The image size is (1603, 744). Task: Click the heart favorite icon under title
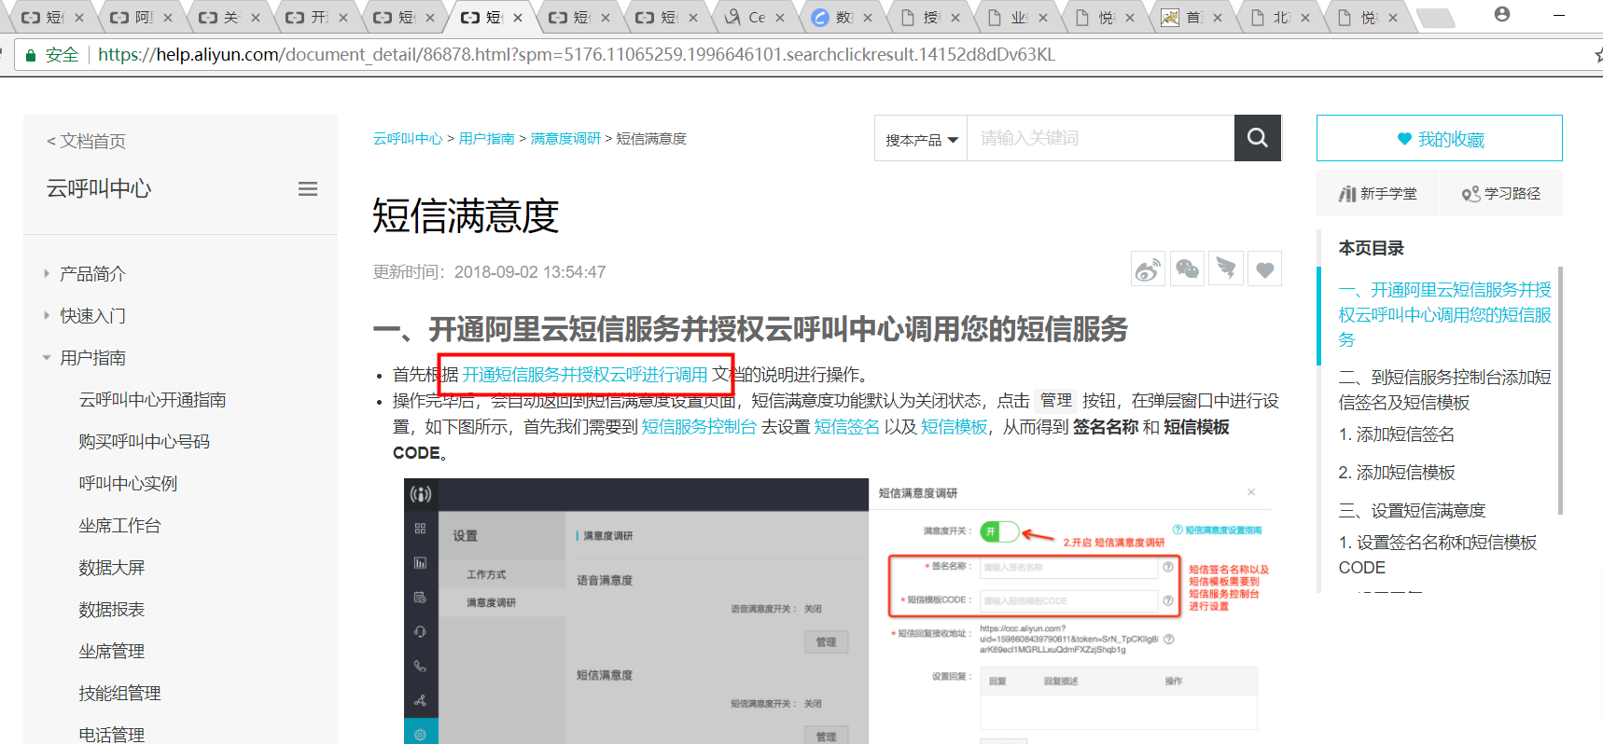pyautogui.click(x=1265, y=269)
